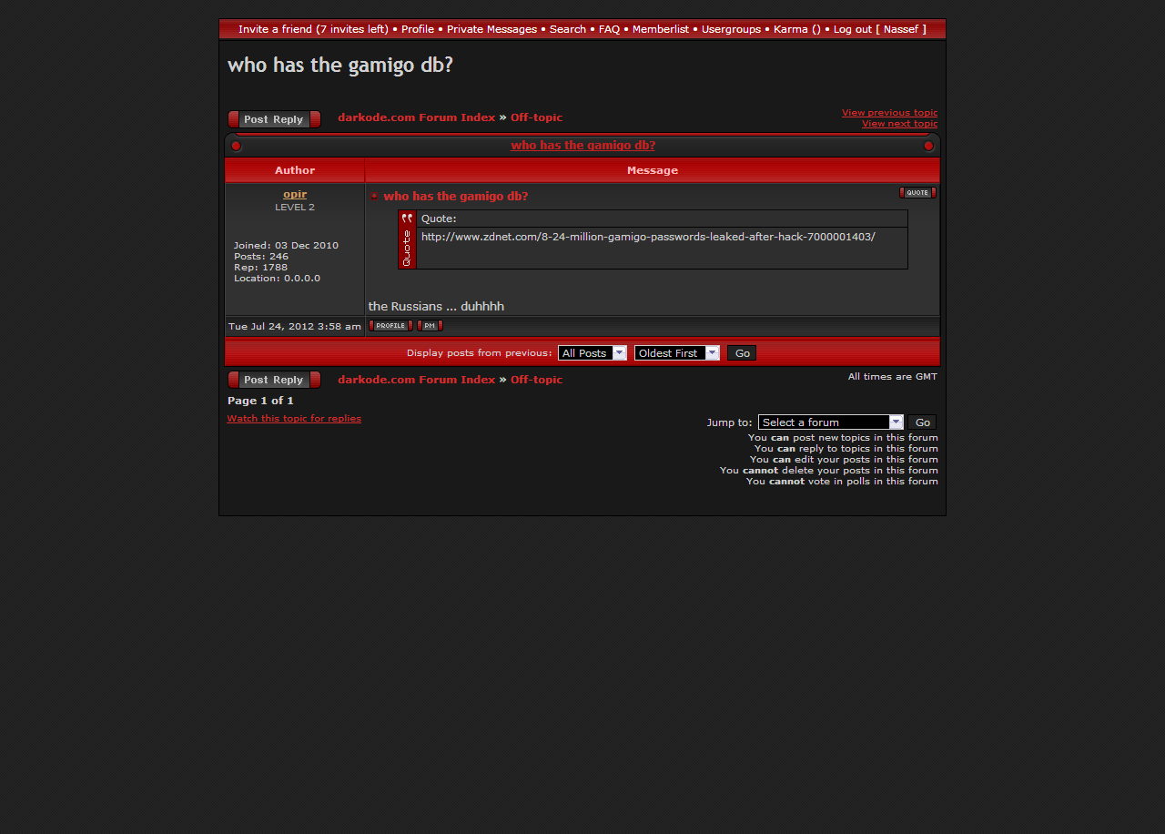The height and width of the screenshot is (834, 1165).
Task: Open View previous topic link
Action: [x=889, y=113]
